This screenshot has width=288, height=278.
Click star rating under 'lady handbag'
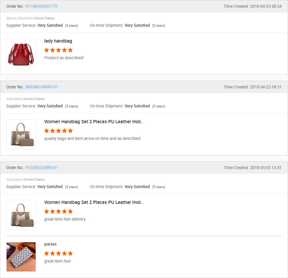pyautogui.click(x=58, y=50)
